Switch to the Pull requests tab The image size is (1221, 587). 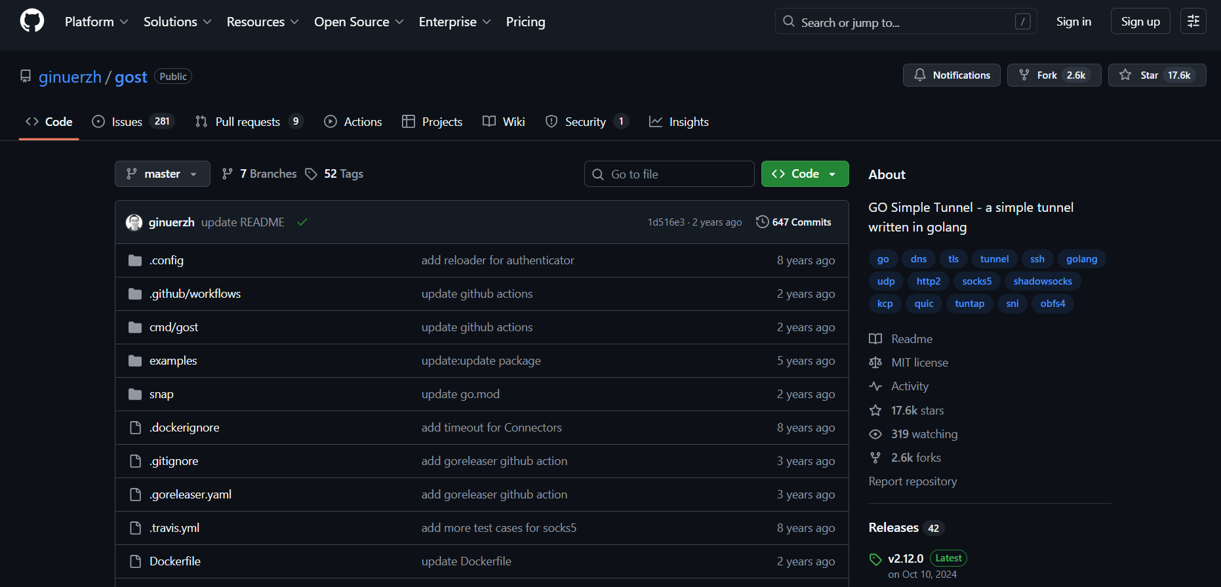[249, 121]
